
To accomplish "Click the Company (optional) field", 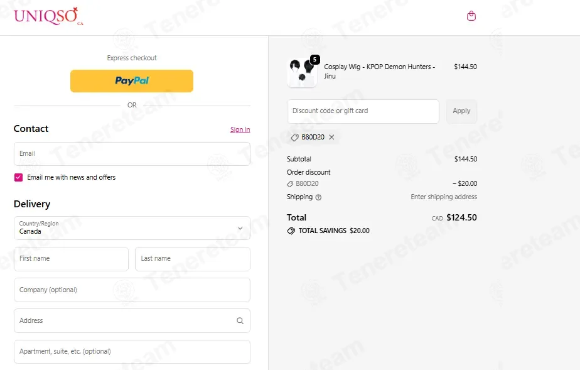I will tap(132, 290).
